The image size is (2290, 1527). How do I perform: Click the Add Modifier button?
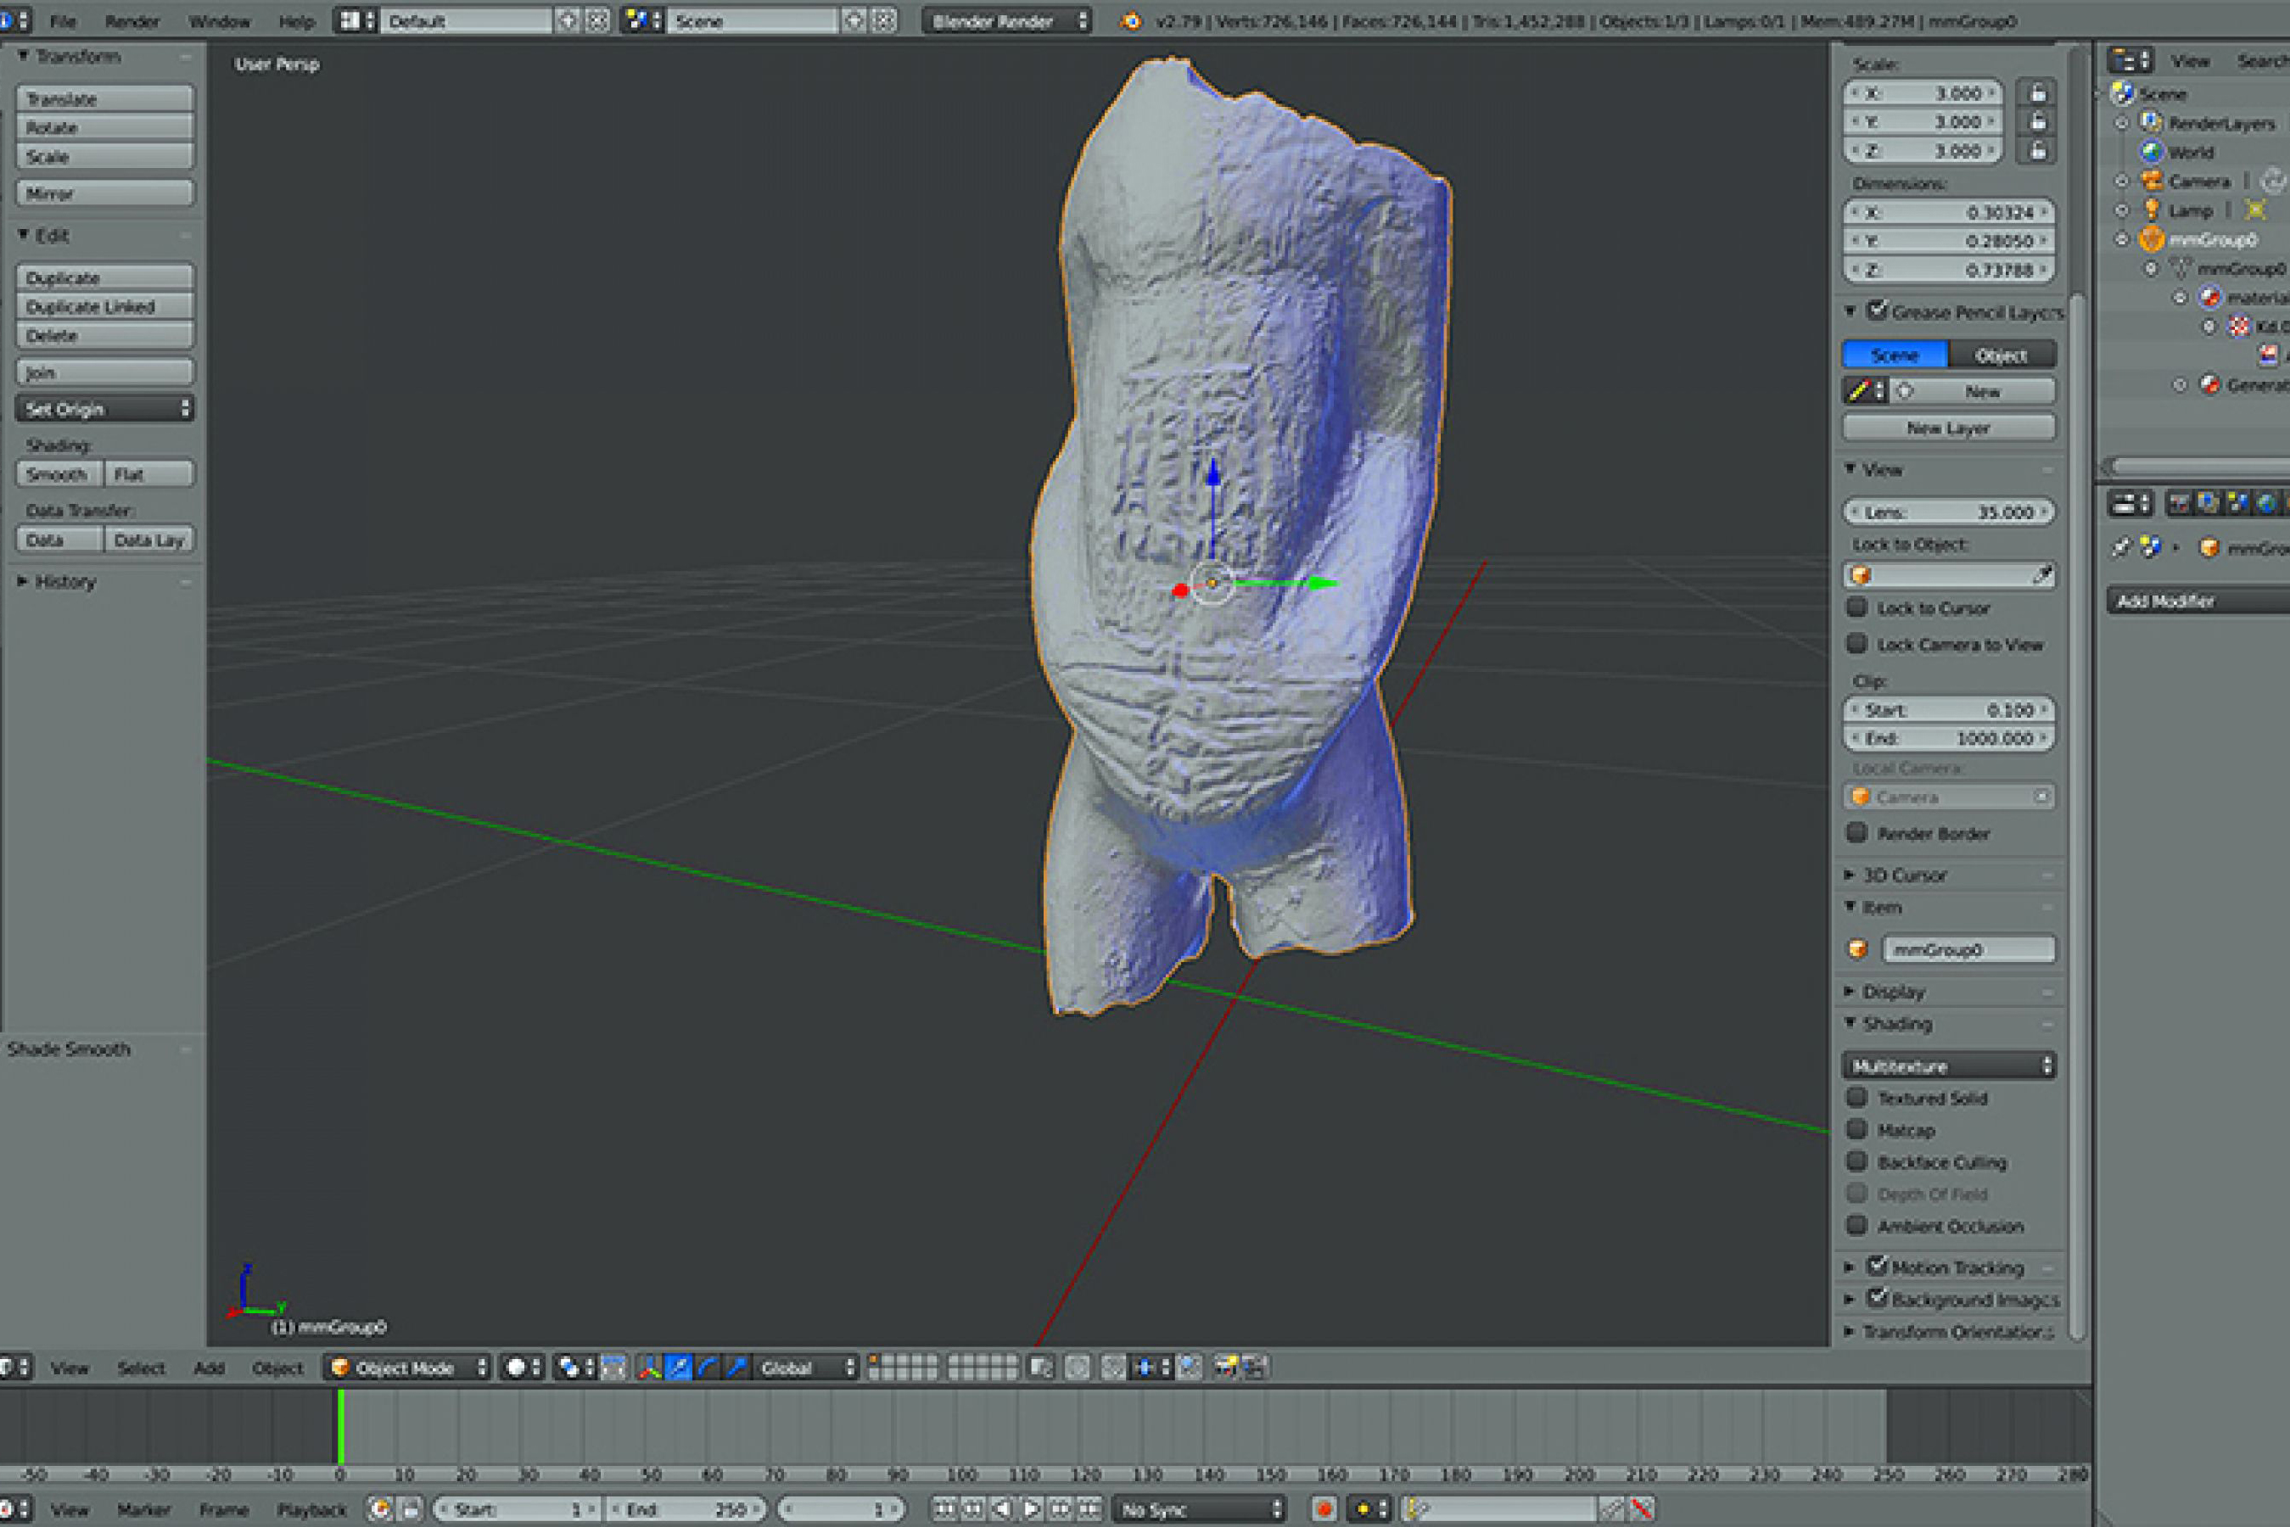coord(2198,601)
